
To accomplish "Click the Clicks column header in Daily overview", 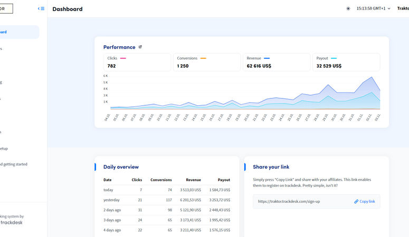I will point(137,180).
